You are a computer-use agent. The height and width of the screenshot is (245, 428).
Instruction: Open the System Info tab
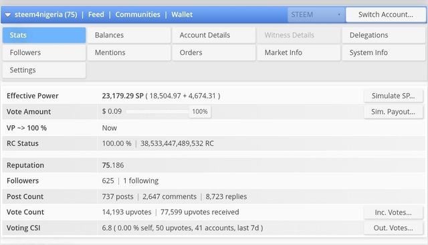click(x=384, y=53)
